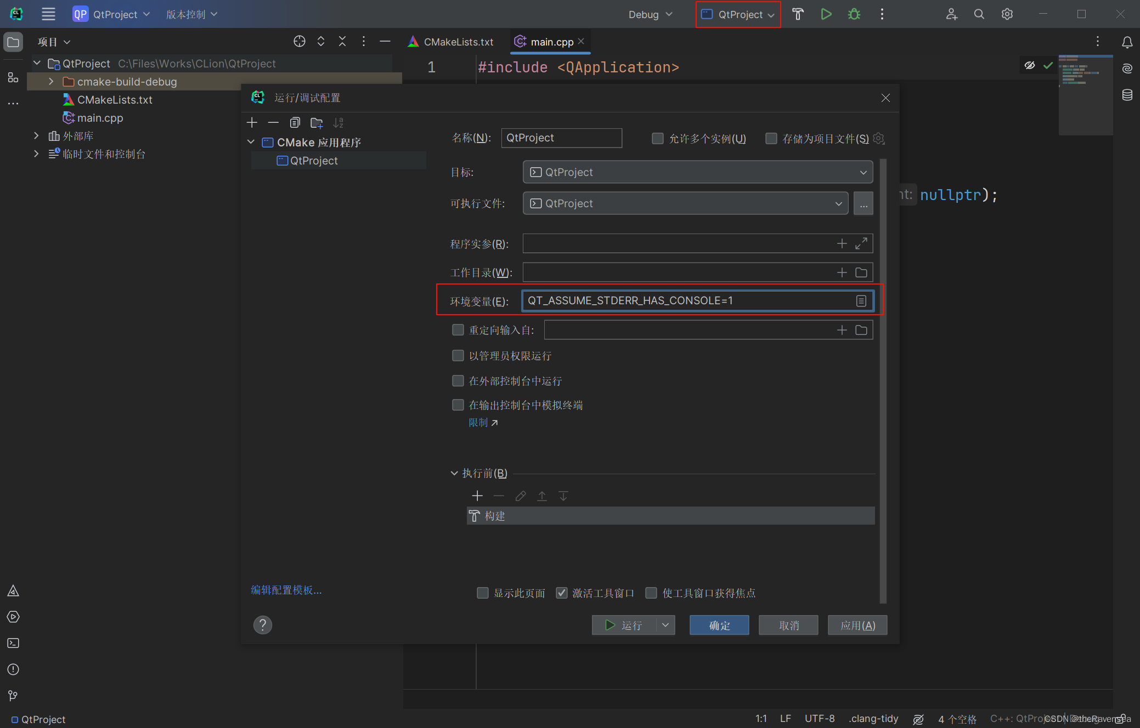
Task: Open the 目标 QtProject dropdown
Action: [698, 172]
